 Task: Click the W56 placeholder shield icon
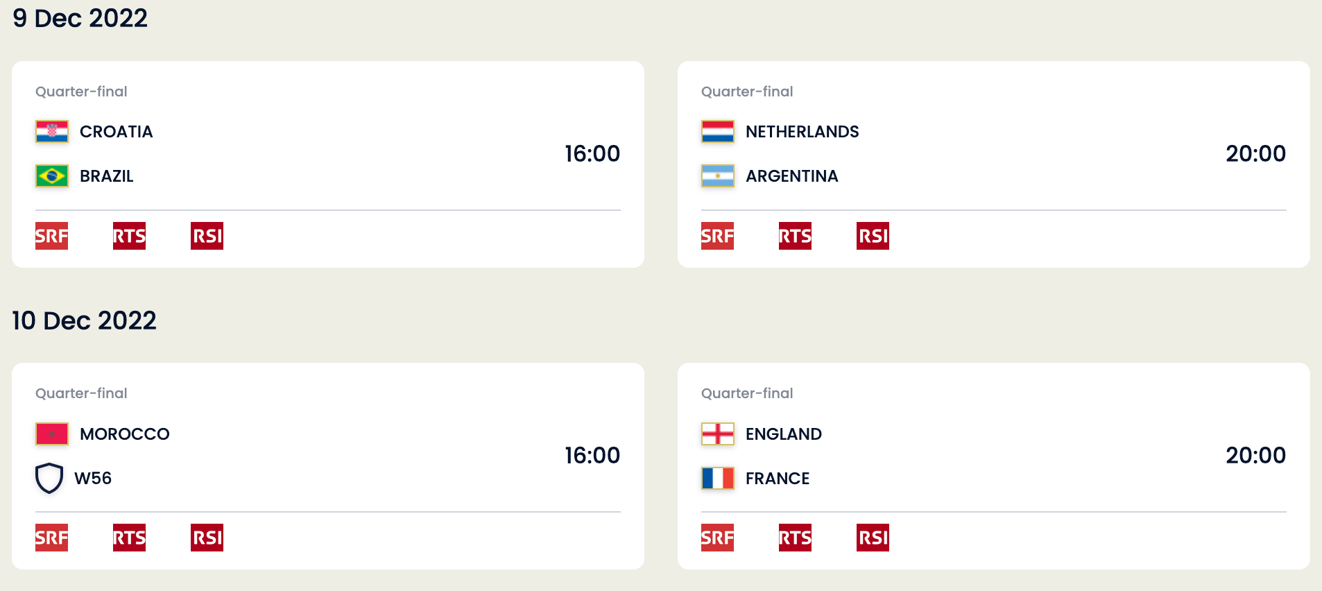pos(49,479)
